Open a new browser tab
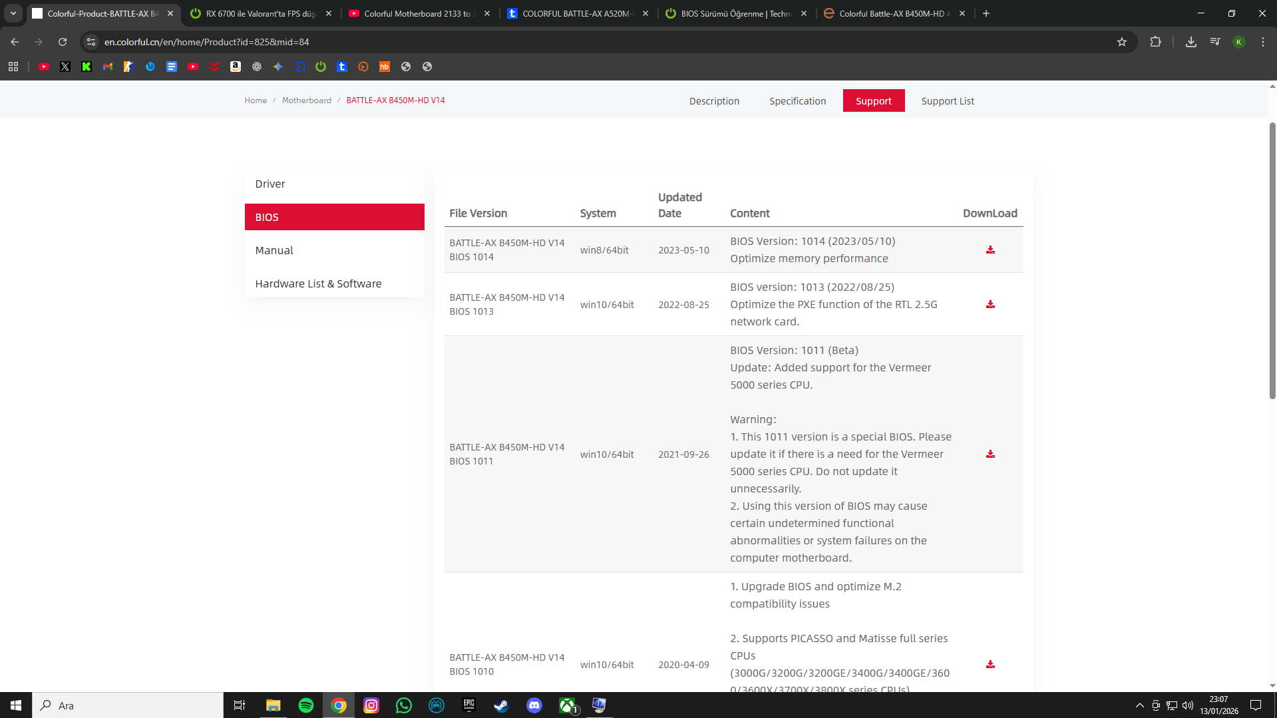Image resolution: width=1277 pixels, height=718 pixels. 986,13
